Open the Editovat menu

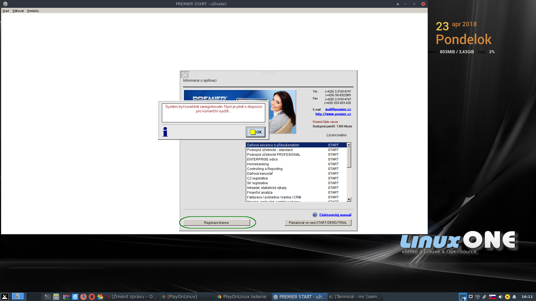point(18,11)
